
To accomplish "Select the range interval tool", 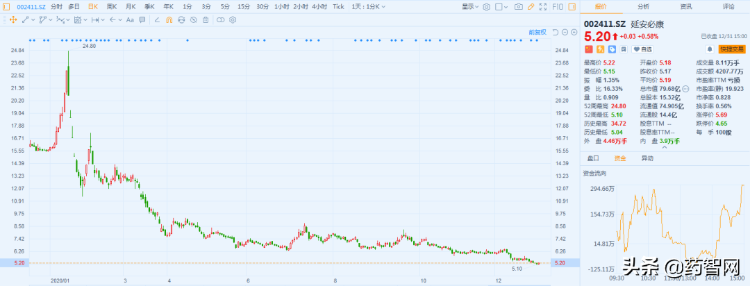I will [95, 19].
